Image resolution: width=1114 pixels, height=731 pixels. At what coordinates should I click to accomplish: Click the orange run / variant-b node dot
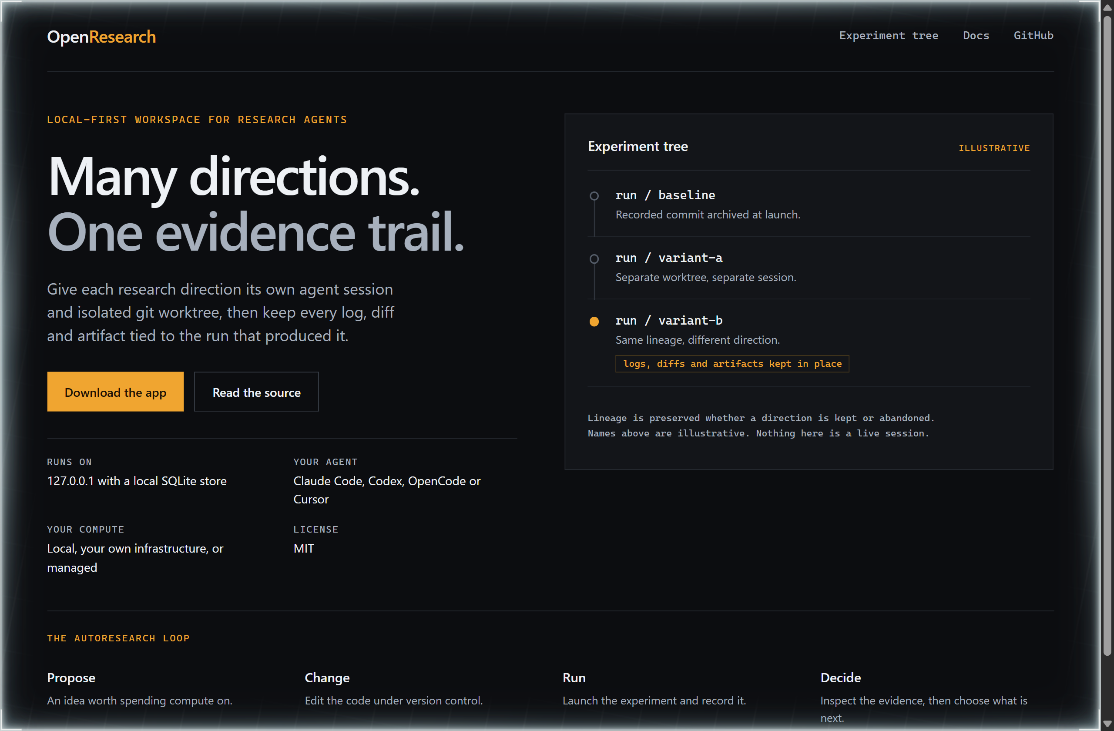(x=594, y=321)
